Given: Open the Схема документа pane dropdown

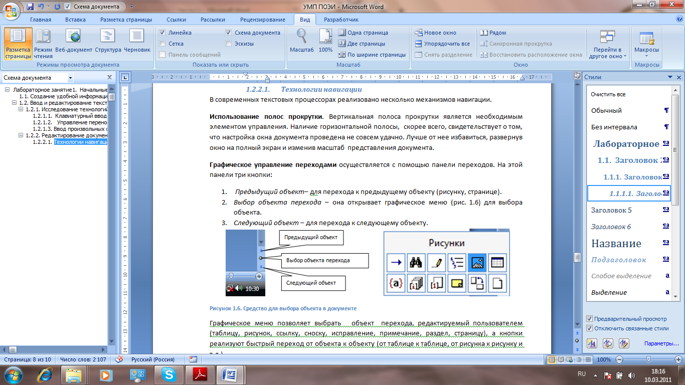Looking at the screenshot, I should click(x=70, y=78).
